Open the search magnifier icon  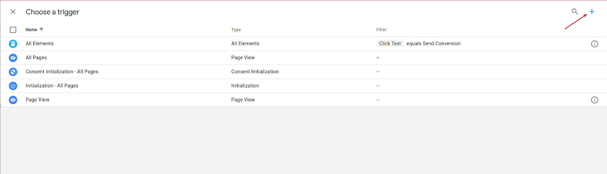point(575,12)
